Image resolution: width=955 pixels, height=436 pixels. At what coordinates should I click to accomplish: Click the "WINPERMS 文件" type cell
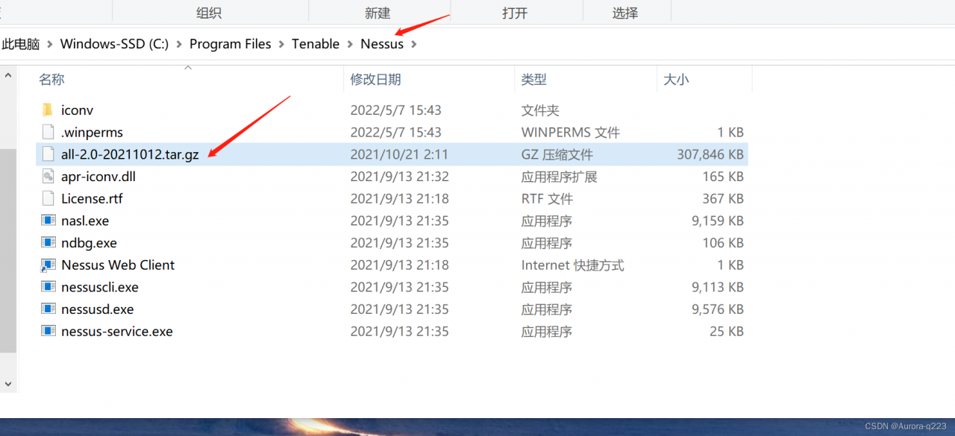[x=571, y=133]
